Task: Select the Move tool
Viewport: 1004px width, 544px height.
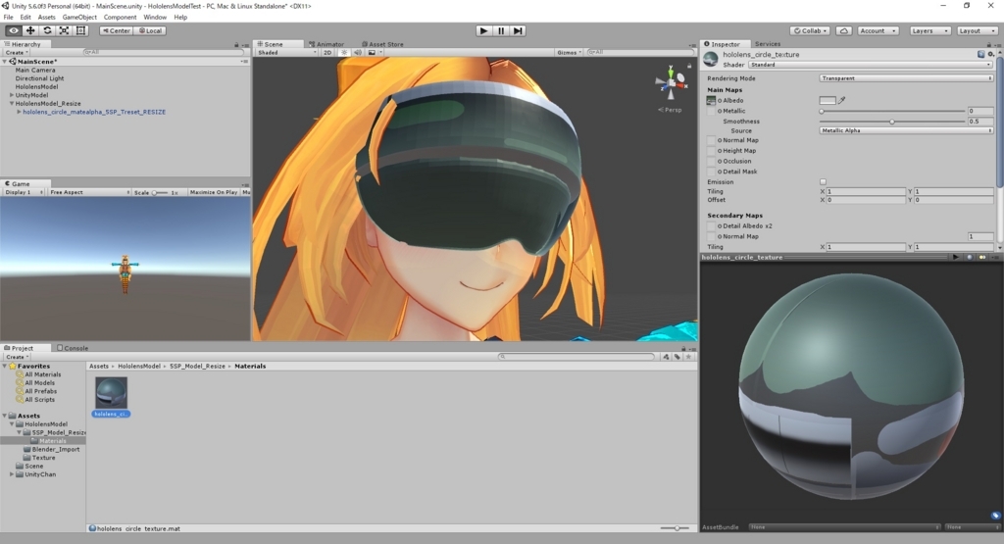Action: 30,30
